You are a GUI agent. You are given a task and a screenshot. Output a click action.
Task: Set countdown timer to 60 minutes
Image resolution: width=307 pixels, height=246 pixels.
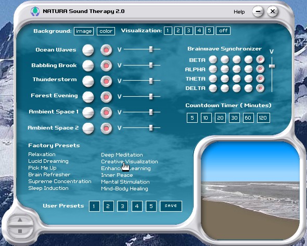pyautogui.click(x=248, y=118)
